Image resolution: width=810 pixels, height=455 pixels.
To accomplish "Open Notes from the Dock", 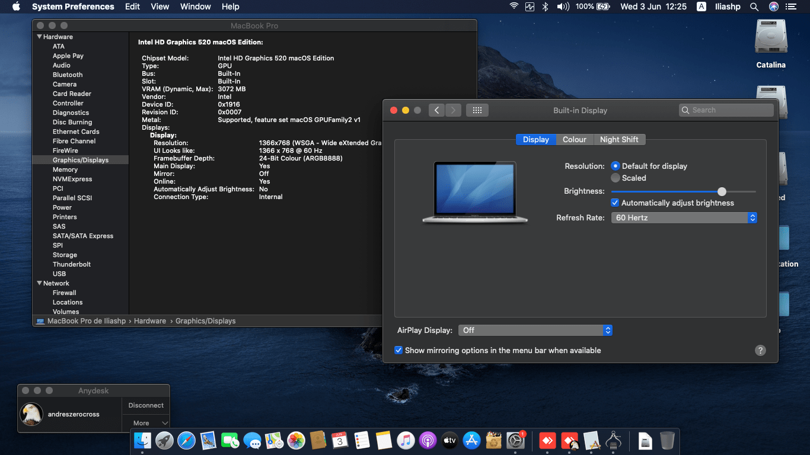I will pyautogui.click(x=384, y=440).
